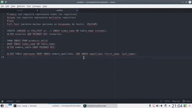Click the word Primary on line 1
Screen dimensions: 192x108
(x=12, y=14)
